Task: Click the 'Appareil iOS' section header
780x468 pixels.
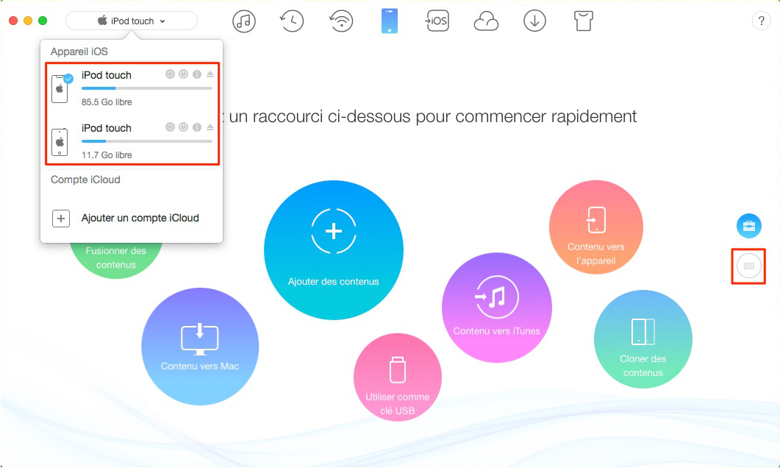Action: (79, 52)
